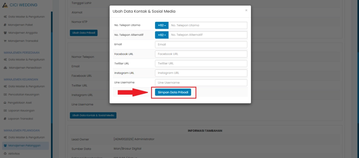Open Manajemen Pelanggan menu item
359x158 pixels.
[25, 145]
